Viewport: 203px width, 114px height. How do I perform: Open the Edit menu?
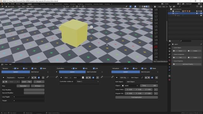point(8,4)
